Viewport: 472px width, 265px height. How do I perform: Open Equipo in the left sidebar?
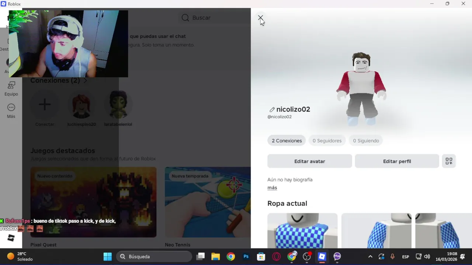(x=11, y=89)
